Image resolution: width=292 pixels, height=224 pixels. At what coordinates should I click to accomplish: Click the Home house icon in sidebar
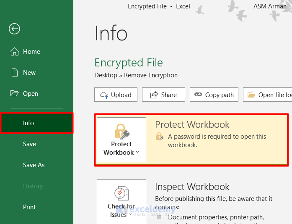15,52
